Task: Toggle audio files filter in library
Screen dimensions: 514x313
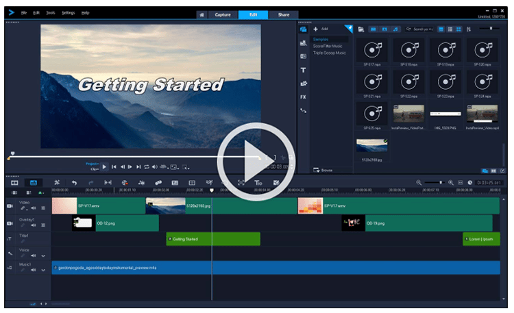Action: [395, 29]
